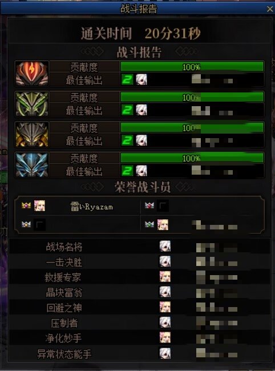
Task: Click the green number 2 badge under flame boss
Action: coord(127,79)
